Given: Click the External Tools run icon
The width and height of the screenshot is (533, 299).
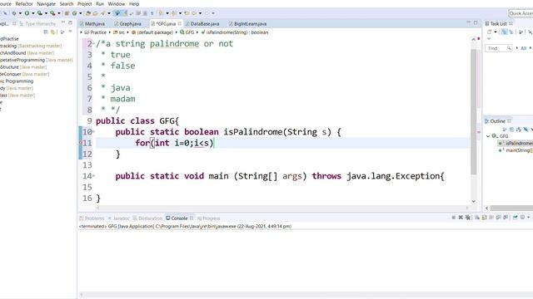Looking at the screenshot, I should (x=52, y=13).
